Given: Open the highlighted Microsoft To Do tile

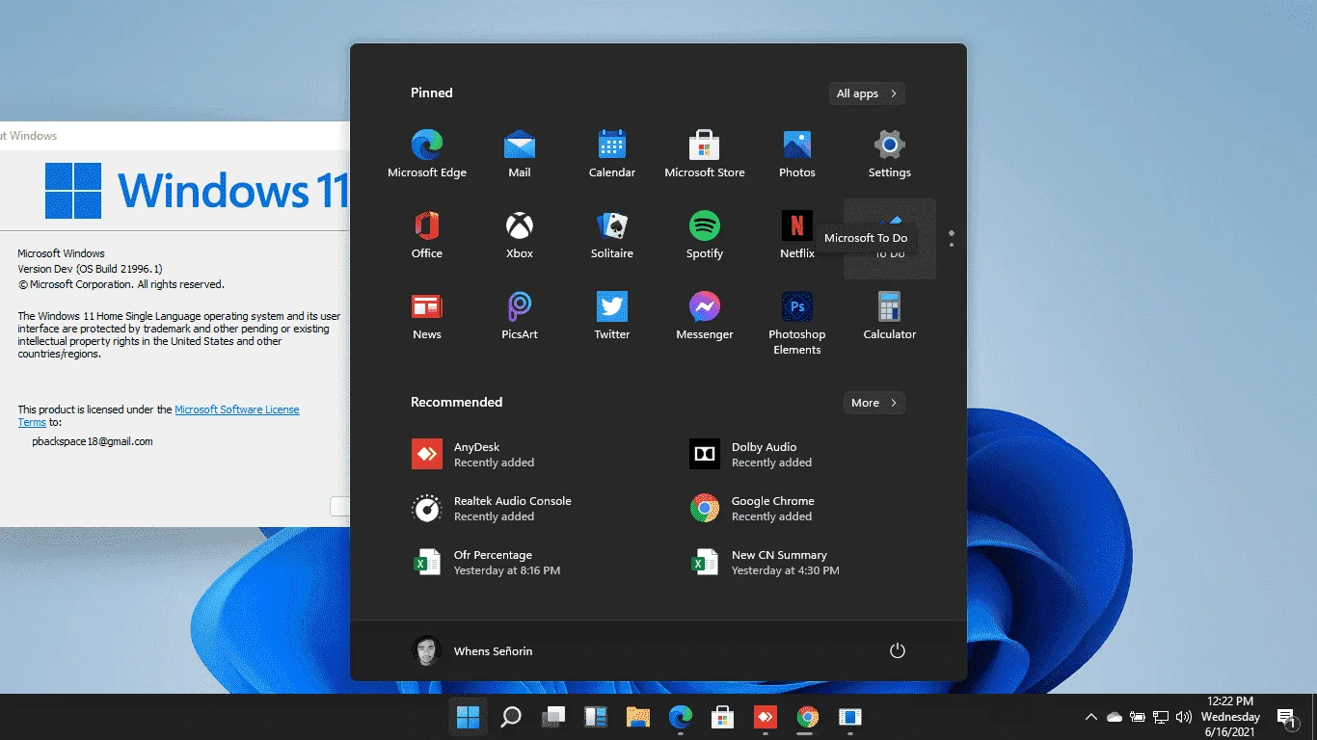Looking at the screenshot, I should 890,239.
